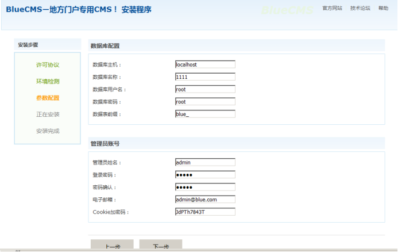Screen dimensions: 398x252
Task: Focus the 电子邮箱 field with admin@blue.com
Action: pyautogui.click(x=205, y=200)
